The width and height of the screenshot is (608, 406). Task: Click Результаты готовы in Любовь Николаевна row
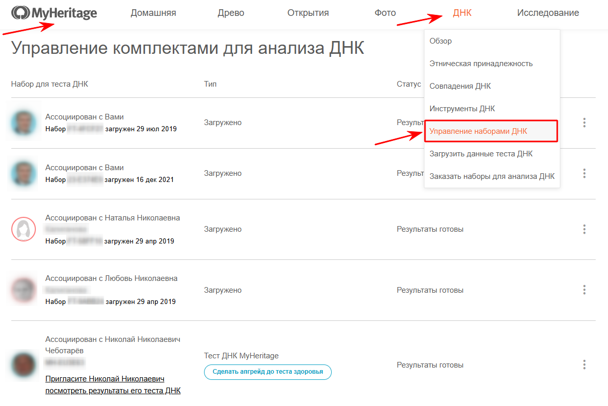430,290
